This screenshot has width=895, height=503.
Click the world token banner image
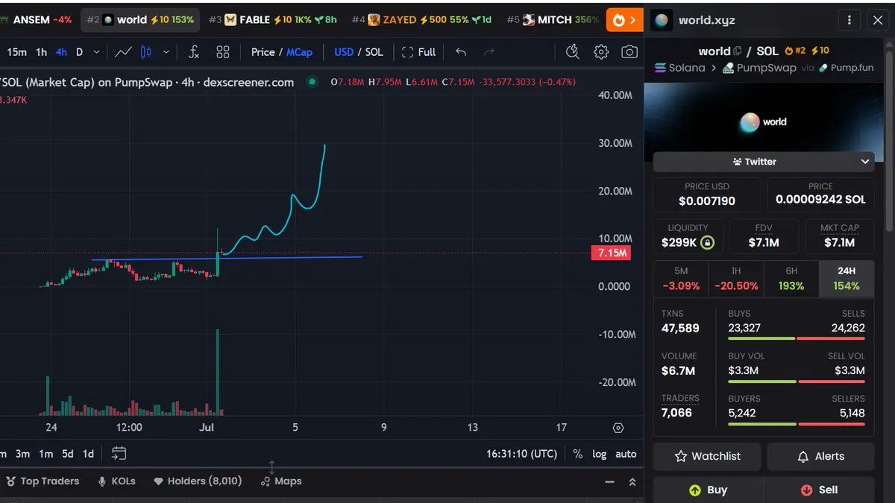point(763,122)
